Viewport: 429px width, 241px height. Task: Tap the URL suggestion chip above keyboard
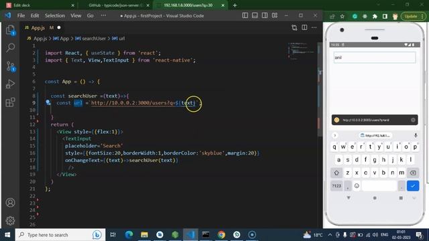(x=375, y=135)
